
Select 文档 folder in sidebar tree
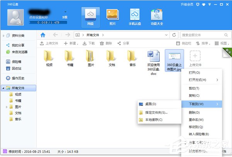click(18, 113)
